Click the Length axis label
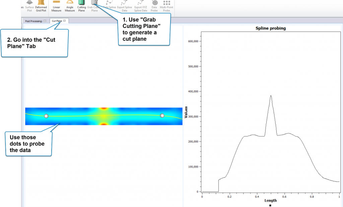The height and width of the screenshot is (207, 343). coord(270,200)
